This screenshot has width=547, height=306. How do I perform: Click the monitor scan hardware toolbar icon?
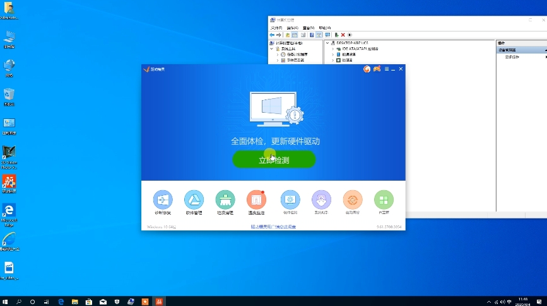(x=327, y=35)
